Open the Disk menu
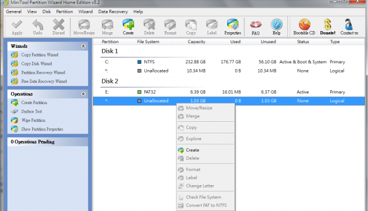368x211 pixels. pyautogui.click(x=47, y=11)
